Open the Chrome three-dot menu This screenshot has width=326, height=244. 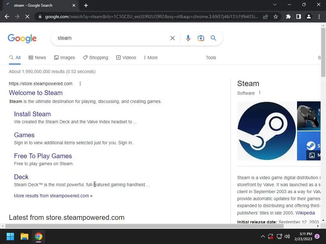319,17
